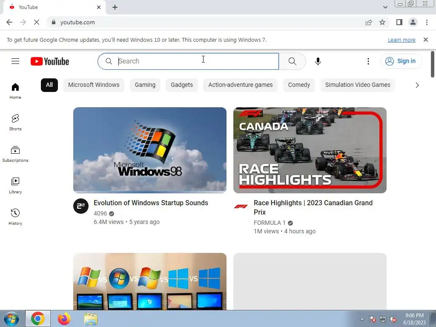Open Firefox from the taskbar
Image resolution: width=436 pixels, height=327 pixels.
64,318
